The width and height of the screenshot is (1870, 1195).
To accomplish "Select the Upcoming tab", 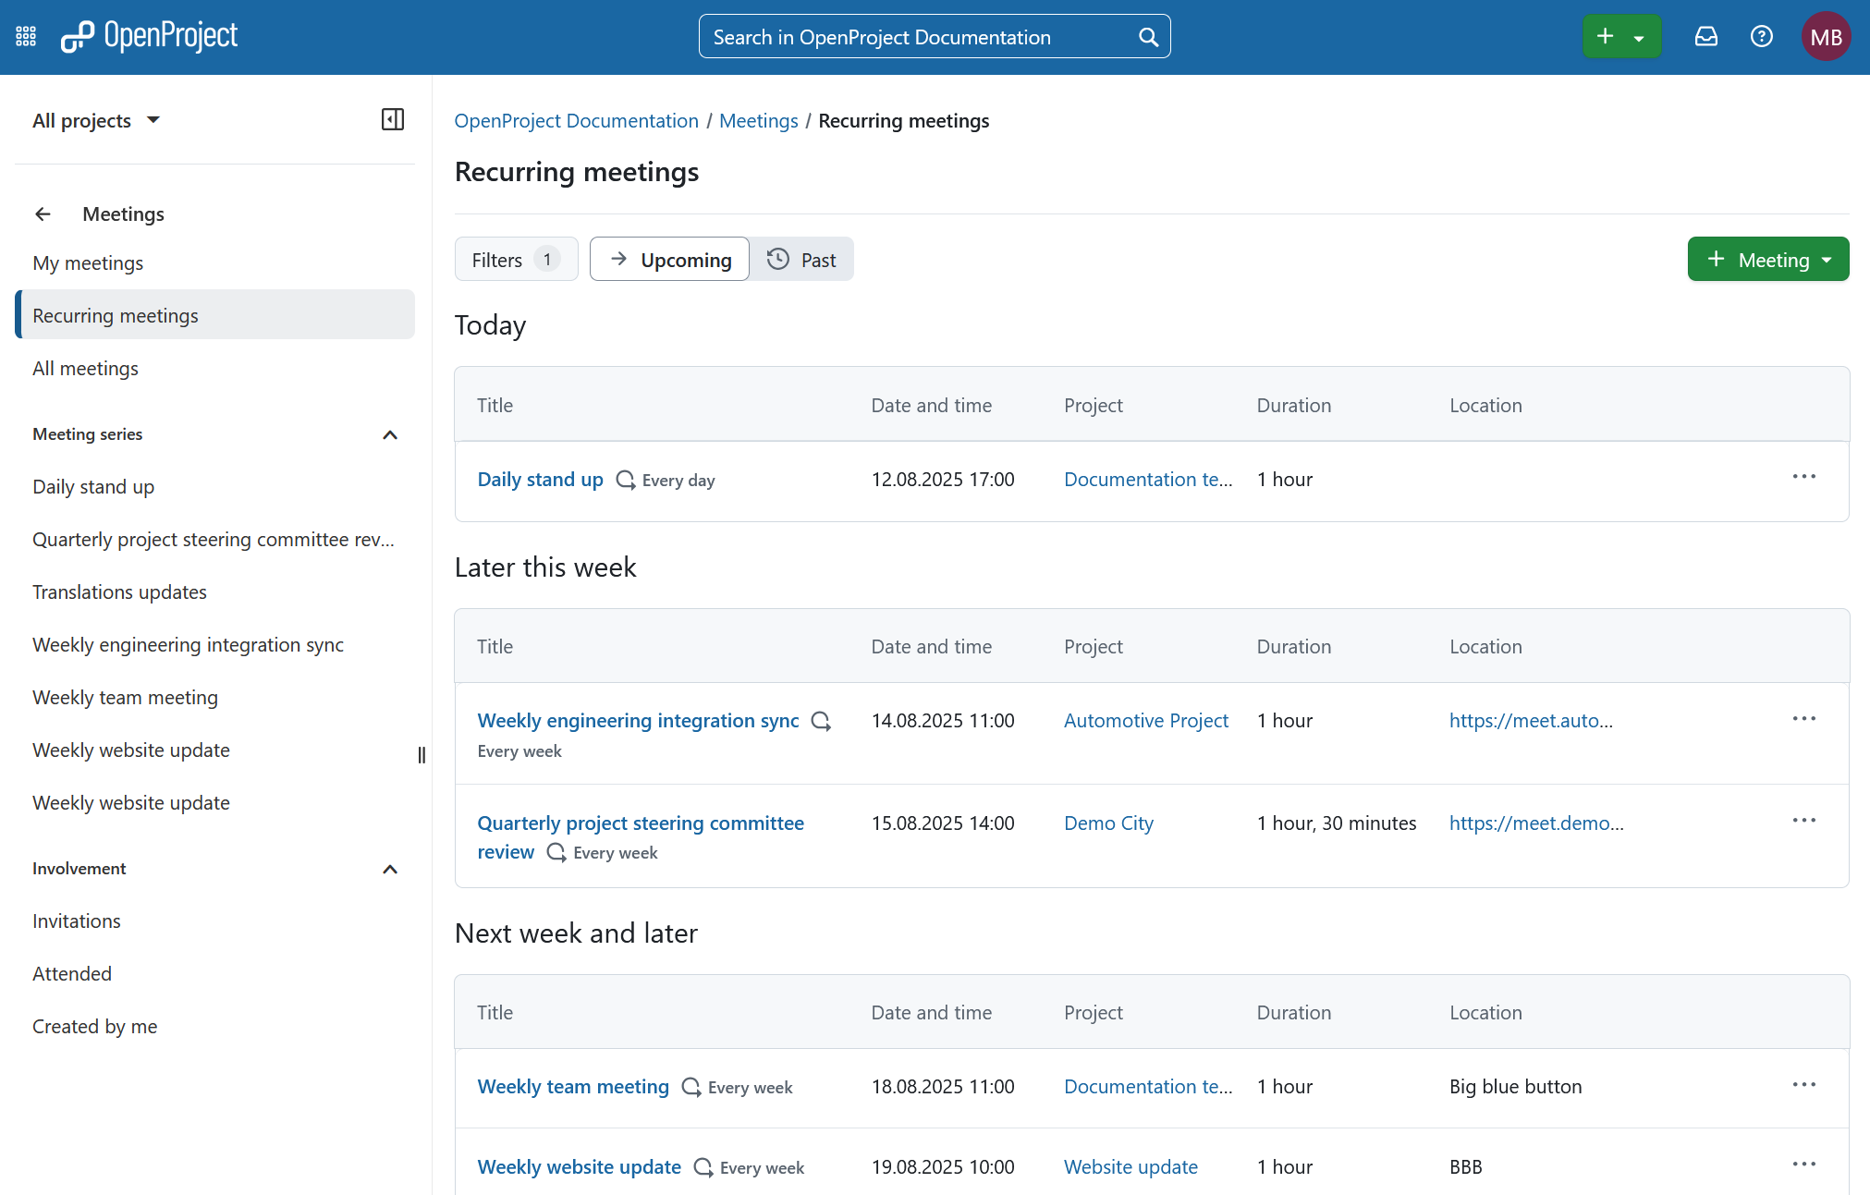I will [x=669, y=260].
